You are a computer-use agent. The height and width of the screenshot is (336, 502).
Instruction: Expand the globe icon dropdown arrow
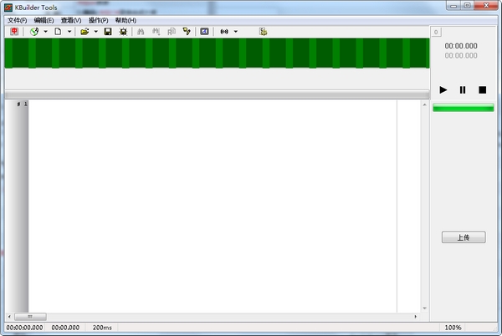[x=45, y=31]
